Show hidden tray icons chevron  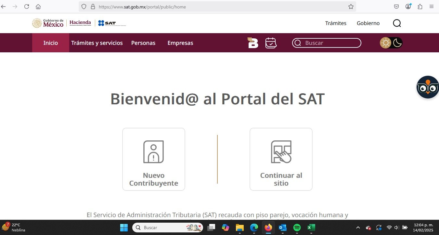(358, 228)
